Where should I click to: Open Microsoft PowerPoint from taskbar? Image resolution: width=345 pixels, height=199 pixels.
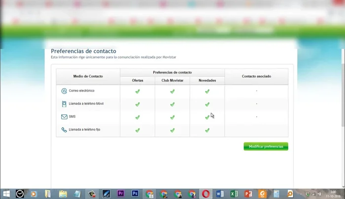tap(248, 194)
